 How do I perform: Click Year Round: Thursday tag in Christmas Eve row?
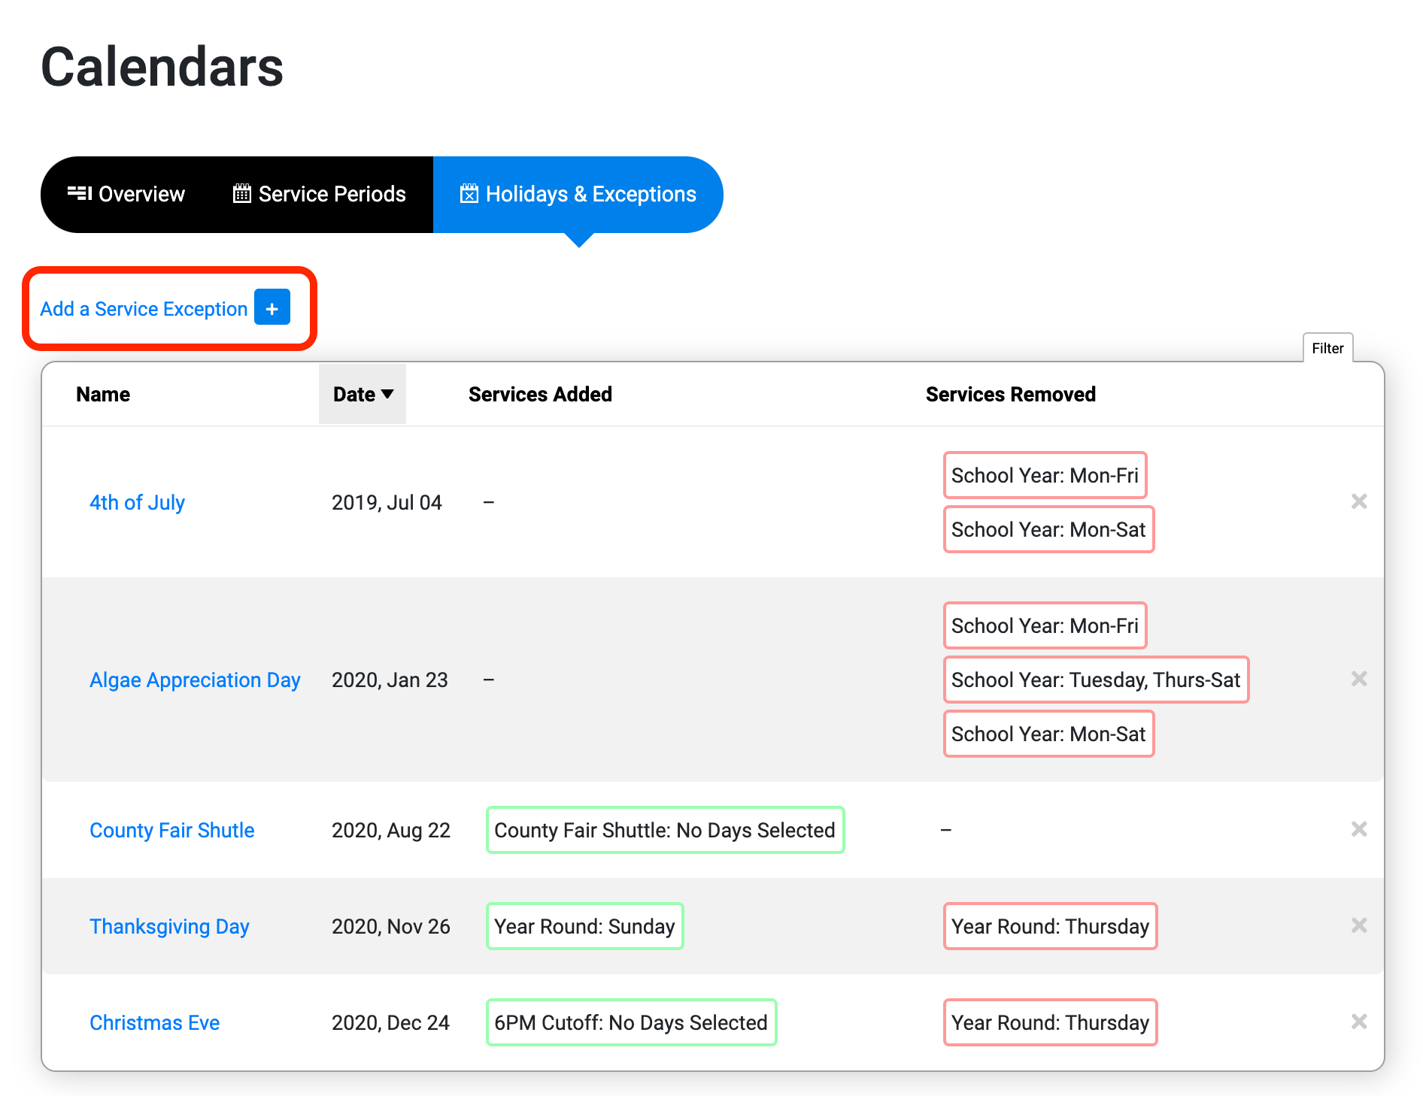[x=1050, y=1022]
